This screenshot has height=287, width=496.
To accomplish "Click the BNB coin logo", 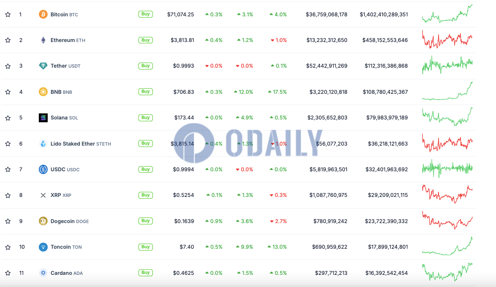I will (43, 92).
